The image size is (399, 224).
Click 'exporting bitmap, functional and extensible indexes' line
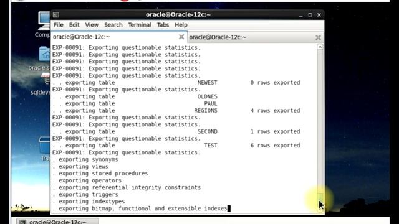140,208
